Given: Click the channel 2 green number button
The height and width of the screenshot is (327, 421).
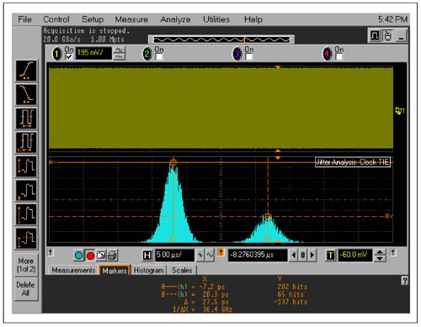Looking at the screenshot, I should pos(147,54).
